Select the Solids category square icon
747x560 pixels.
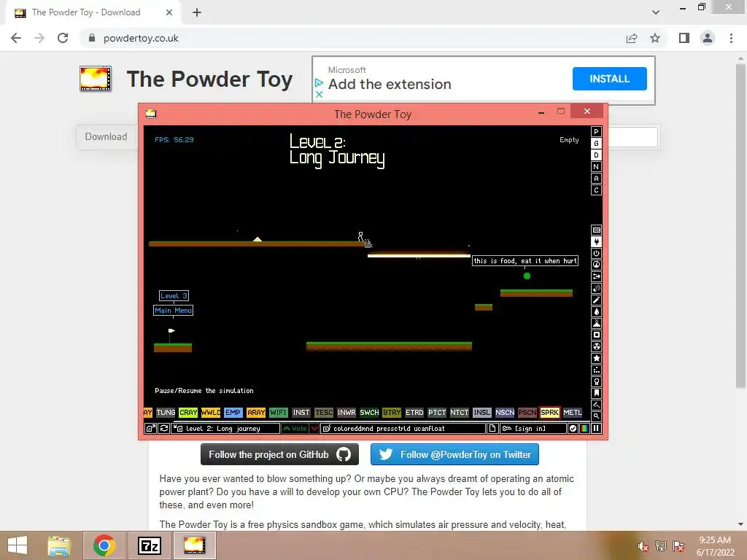coord(596,335)
